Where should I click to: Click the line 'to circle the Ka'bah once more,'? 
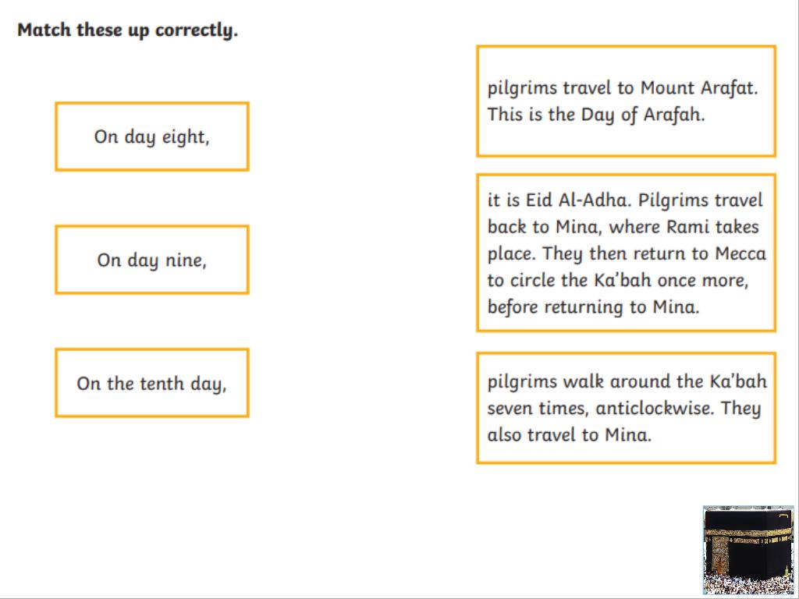(617, 281)
